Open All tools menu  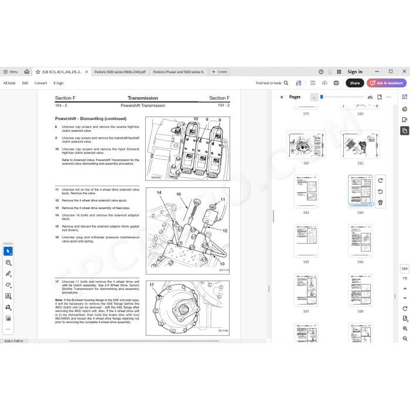tap(9, 83)
